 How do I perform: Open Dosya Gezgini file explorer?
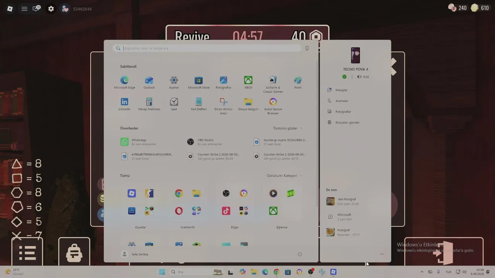click(248, 104)
